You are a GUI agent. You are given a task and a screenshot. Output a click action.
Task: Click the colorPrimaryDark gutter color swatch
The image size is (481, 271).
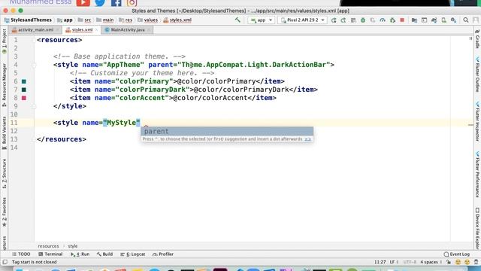click(x=24, y=90)
